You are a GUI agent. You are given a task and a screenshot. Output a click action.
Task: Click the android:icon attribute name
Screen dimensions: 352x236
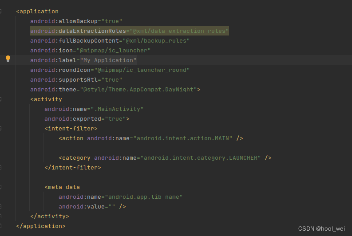[x=51, y=51]
